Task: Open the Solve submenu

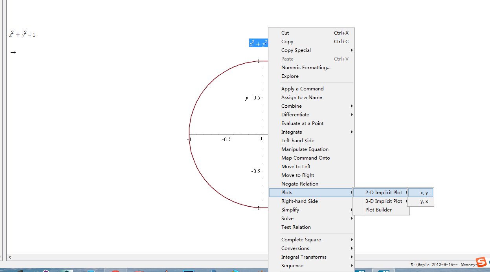Action: (288, 219)
